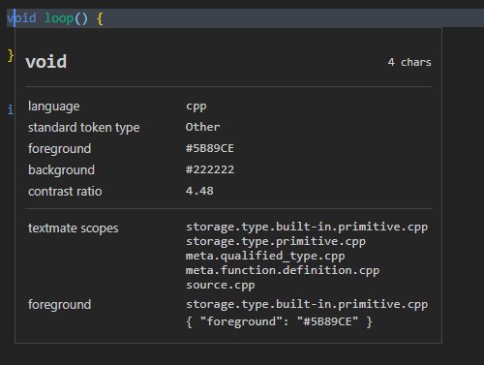Click the textmate scopes label
Viewport: 484px width, 365px height.
click(74, 228)
